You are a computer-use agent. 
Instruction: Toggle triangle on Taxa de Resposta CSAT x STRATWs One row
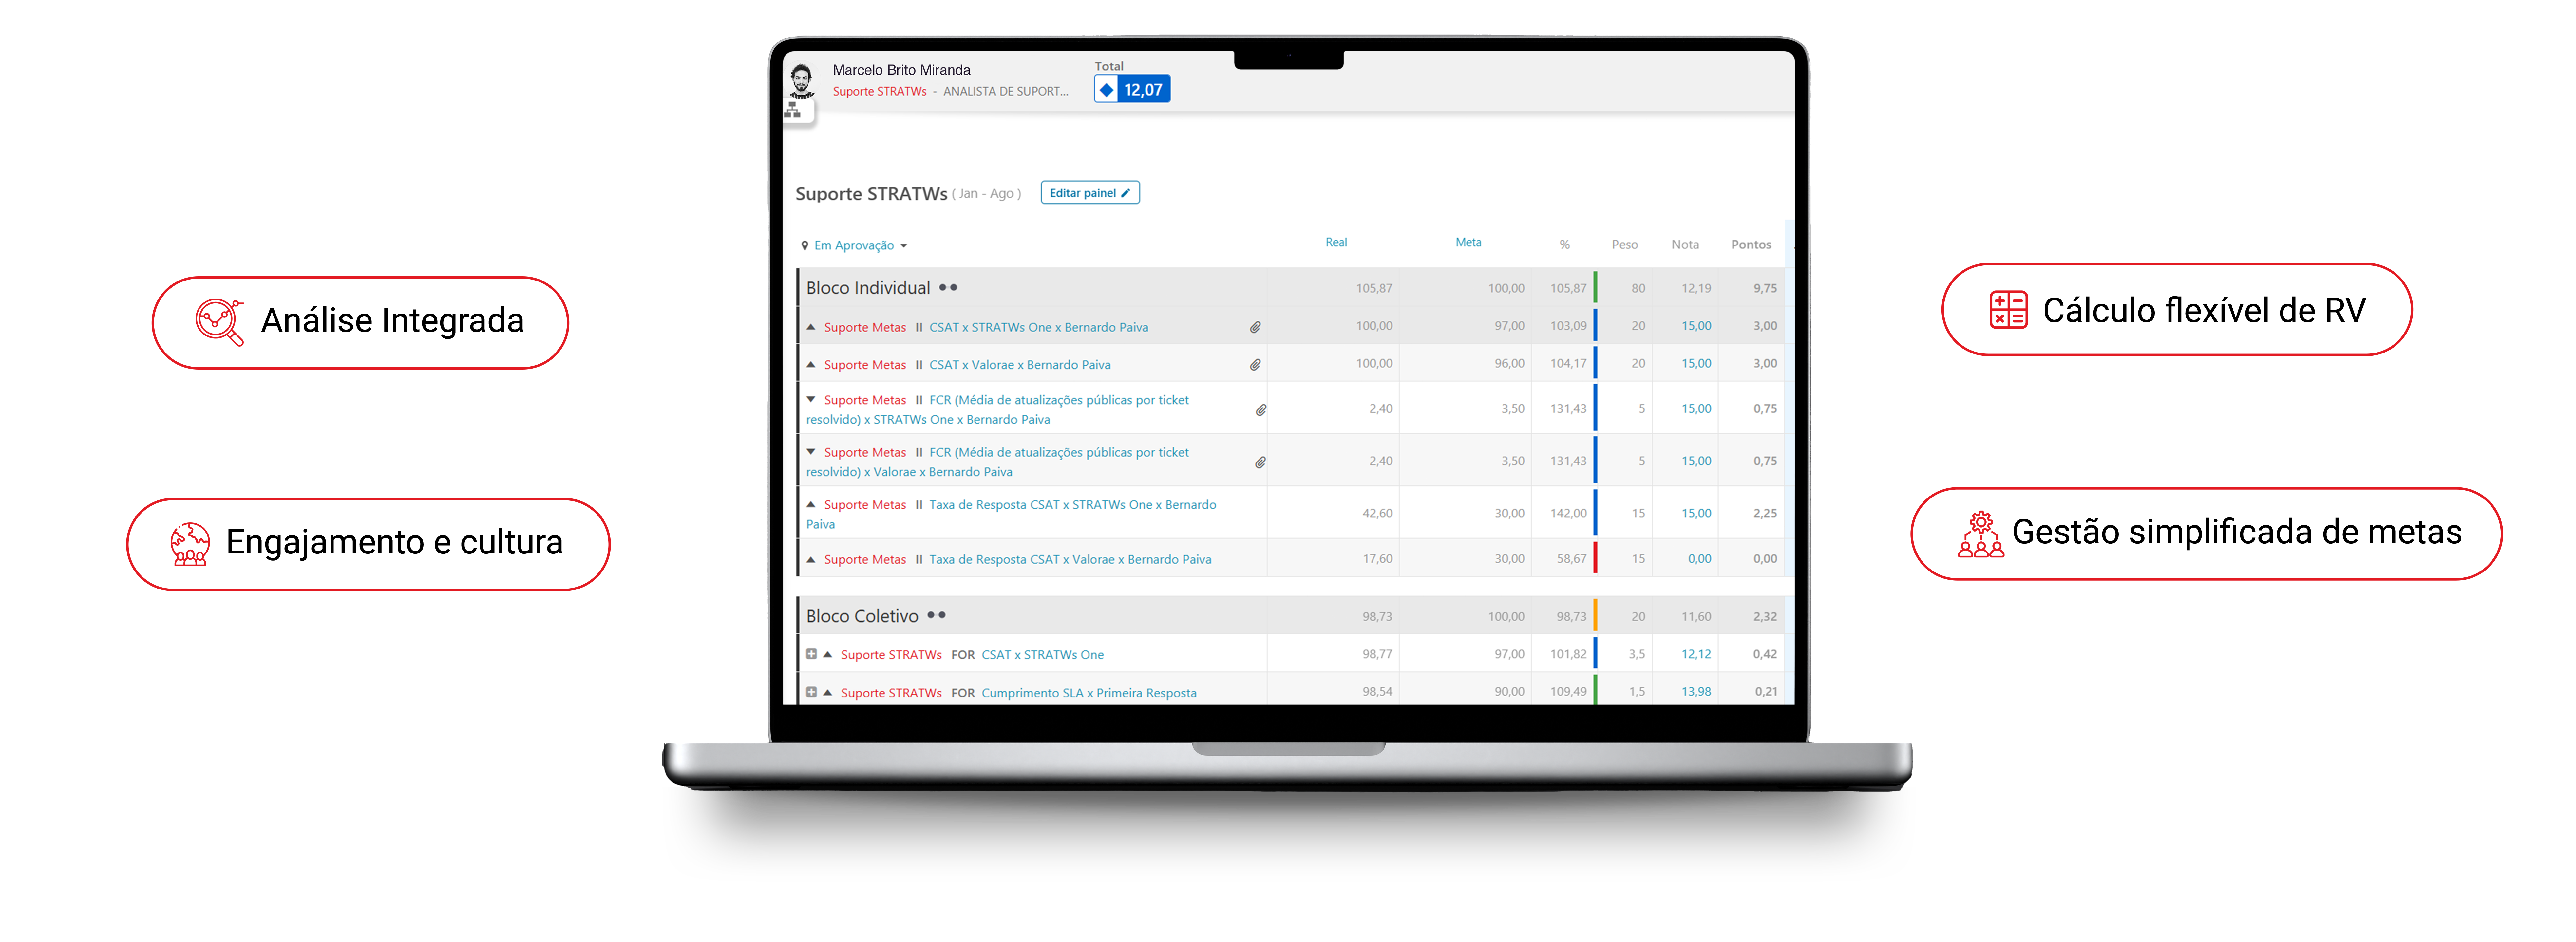point(811,504)
